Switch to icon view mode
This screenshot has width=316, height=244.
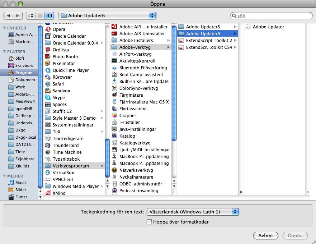coord(30,15)
